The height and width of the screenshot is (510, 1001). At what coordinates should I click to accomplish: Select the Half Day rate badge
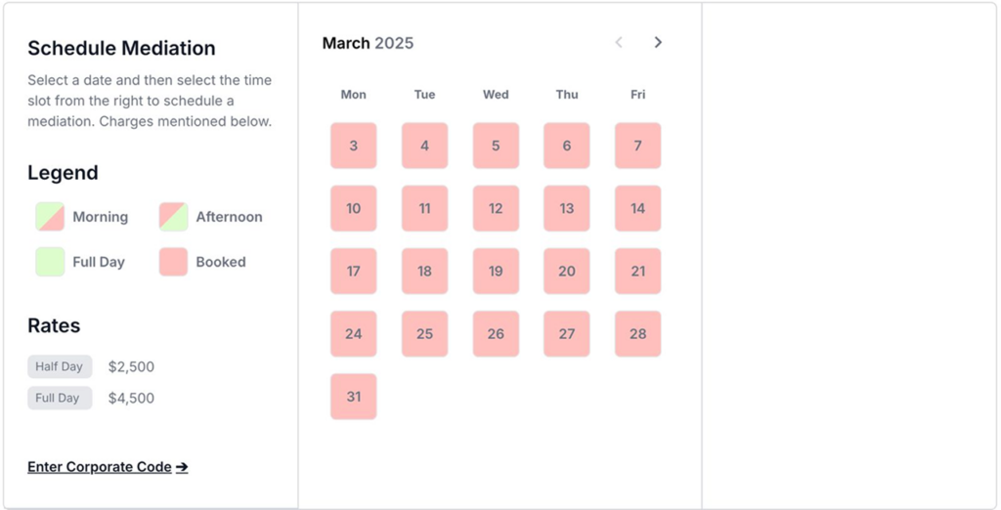[60, 366]
